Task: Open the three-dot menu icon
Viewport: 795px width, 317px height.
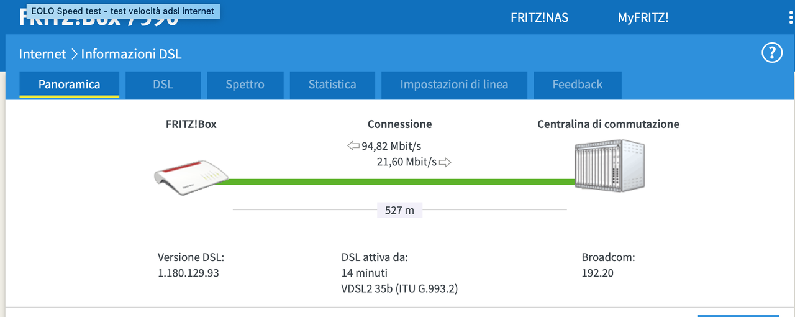Action: pos(790,17)
